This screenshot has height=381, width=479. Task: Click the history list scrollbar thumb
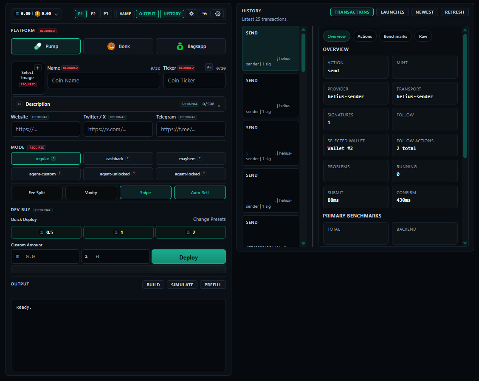coord(303,53)
